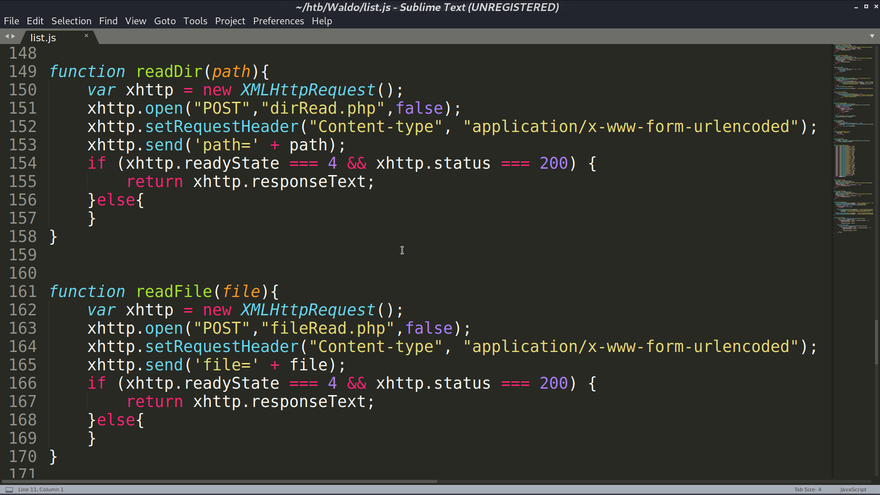Place cursor on readDir function name

pyautogui.click(x=169, y=71)
